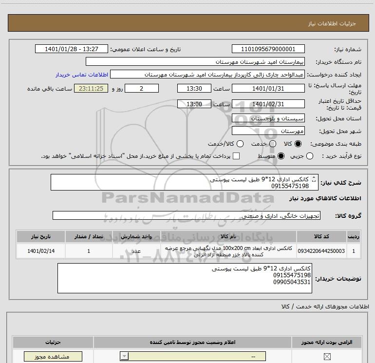Click the توضیحات خریدار text area
The image size is (375, 363).
point(185,278)
